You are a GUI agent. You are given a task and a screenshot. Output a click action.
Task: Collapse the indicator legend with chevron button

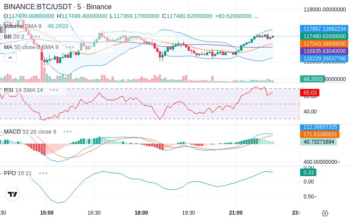click(10, 58)
